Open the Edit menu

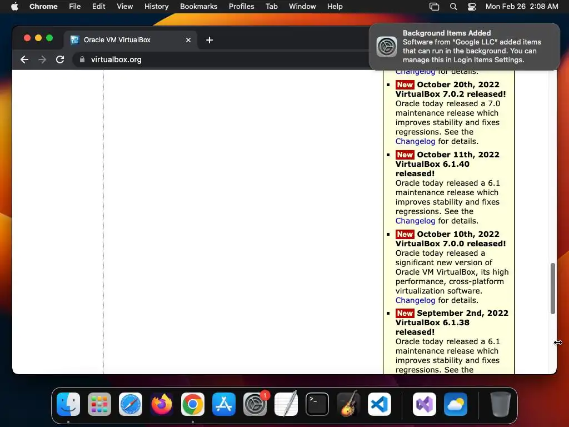tap(98, 6)
